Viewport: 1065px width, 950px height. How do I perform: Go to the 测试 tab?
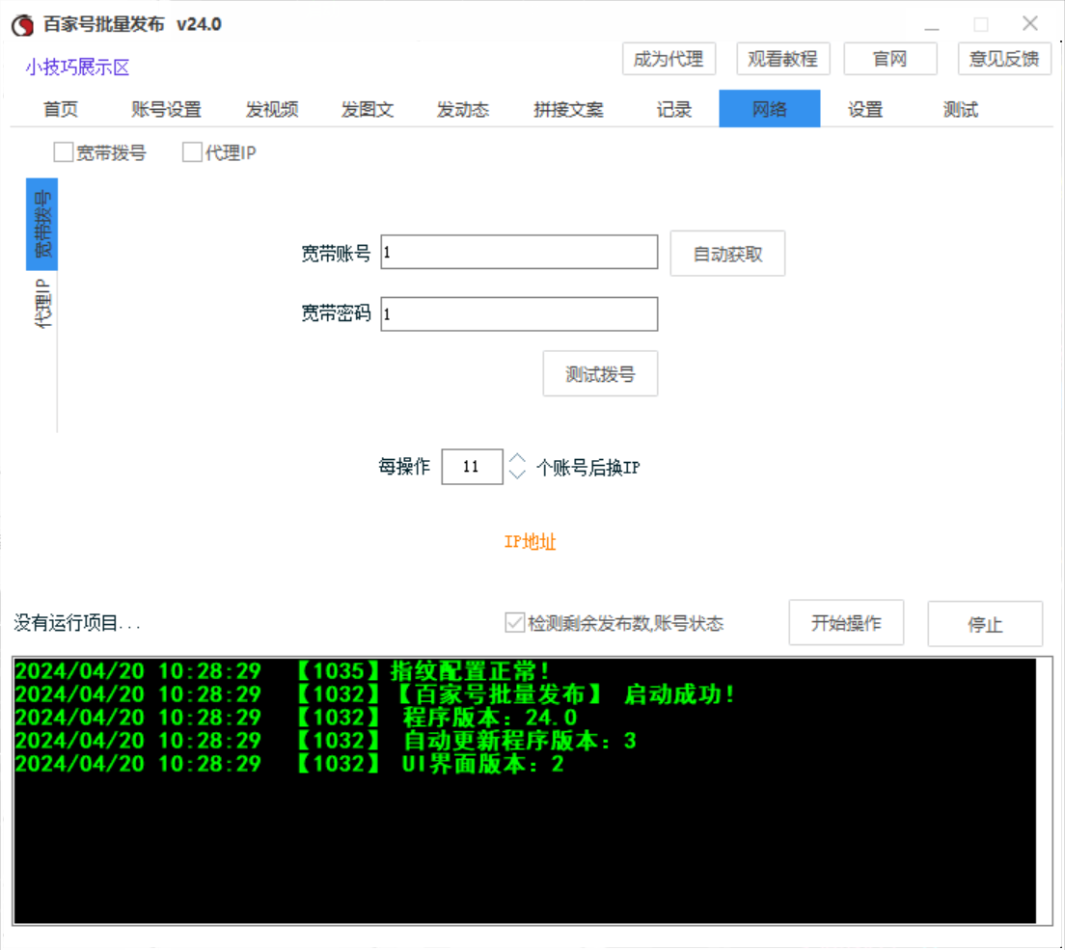click(x=961, y=109)
